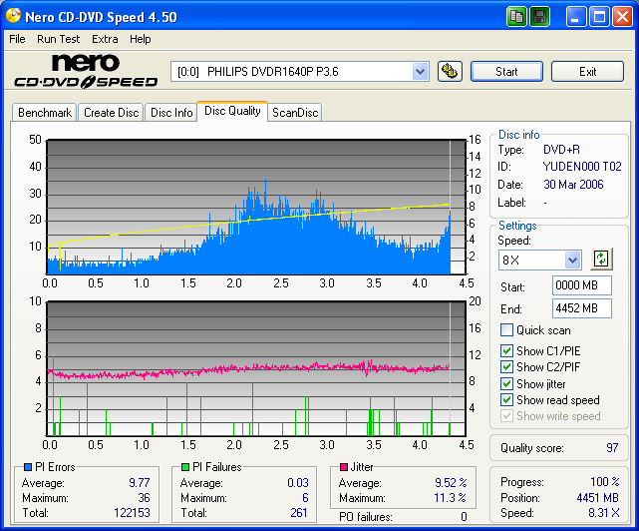The width and height of the screenshot is (639, 531).
Task: Click Jitter average 9.52 %
Action: pos(451,483)
